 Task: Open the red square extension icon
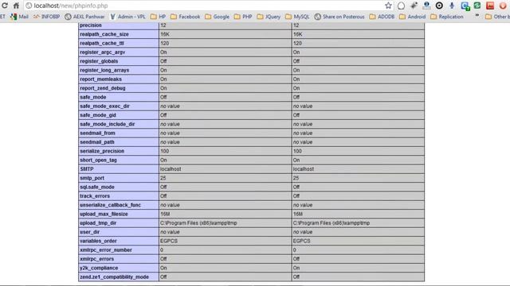[490, 6]
